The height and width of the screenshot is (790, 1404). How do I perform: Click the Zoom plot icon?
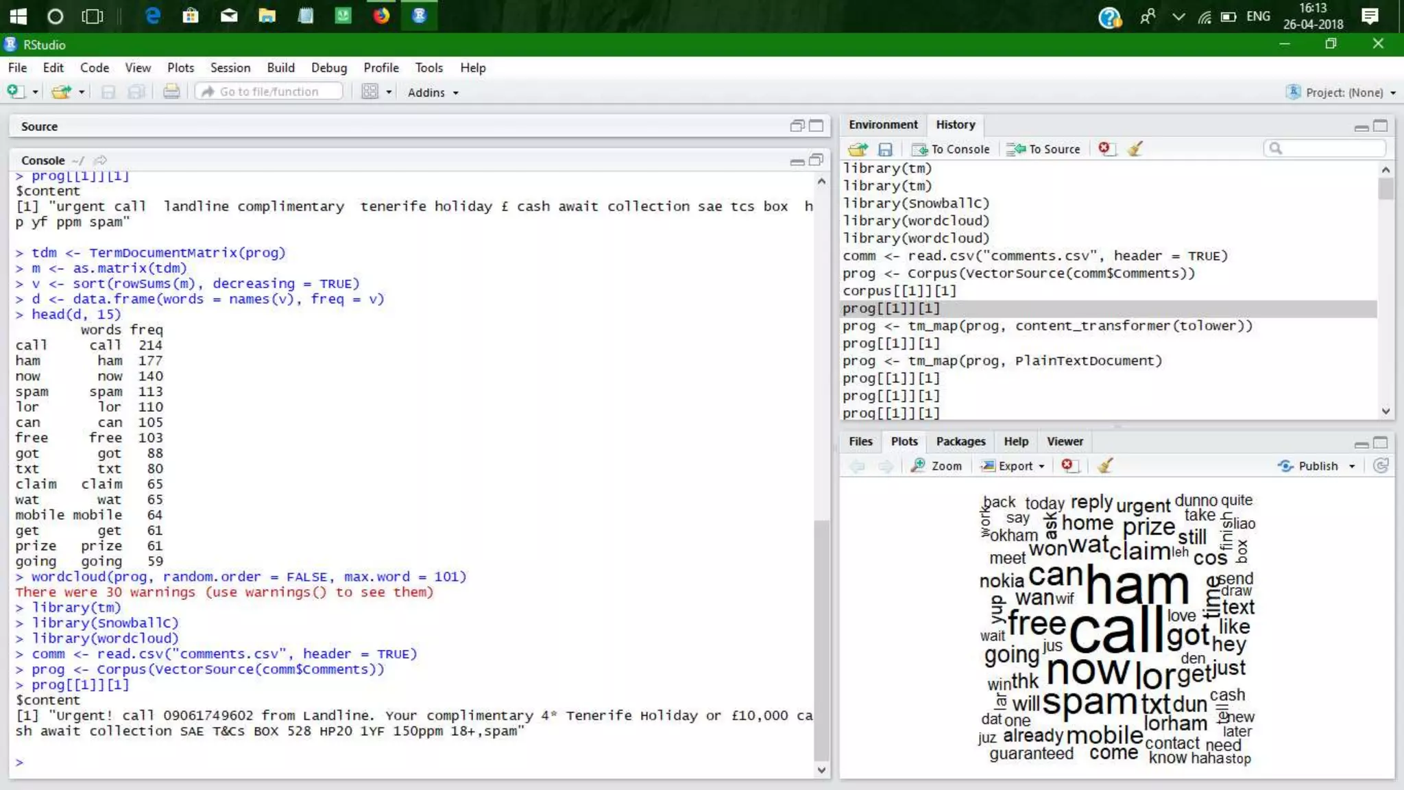(937, 466)
